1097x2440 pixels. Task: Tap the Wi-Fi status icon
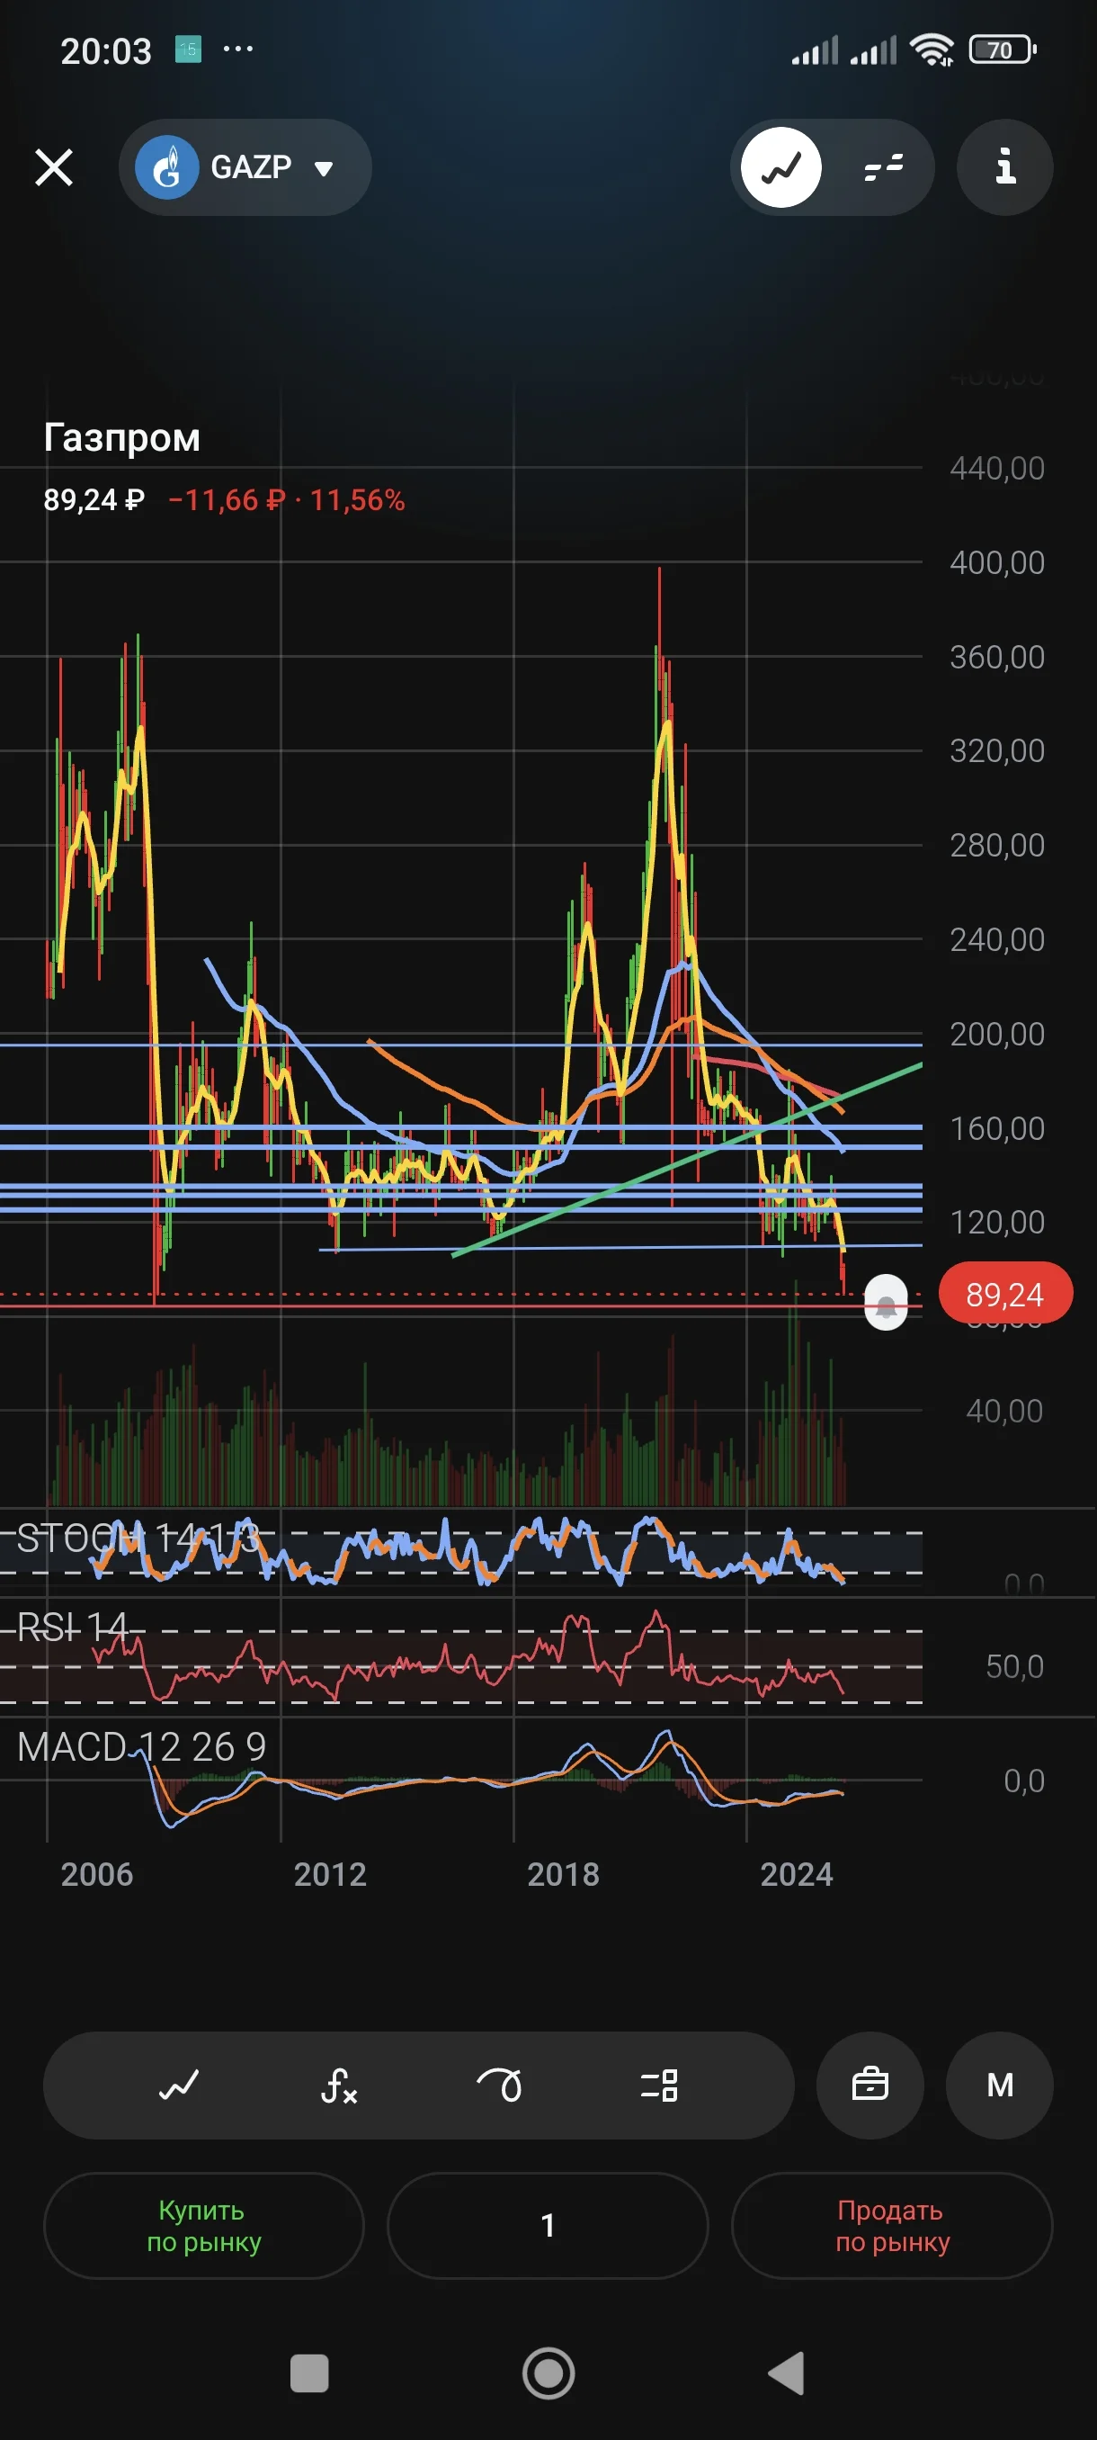click(x=932, y=49)
